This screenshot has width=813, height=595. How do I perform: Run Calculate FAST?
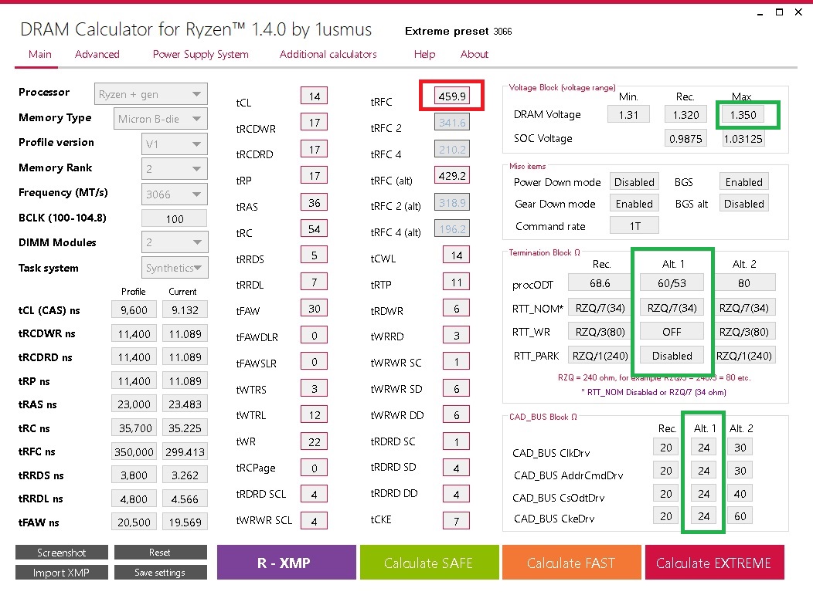pyautogui.click(x=571, y=563)
